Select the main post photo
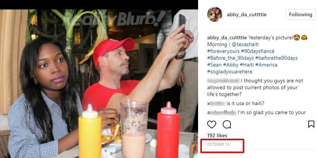Image resolution: width=317 pixels, height=158 pixels. tap(99, 84)
